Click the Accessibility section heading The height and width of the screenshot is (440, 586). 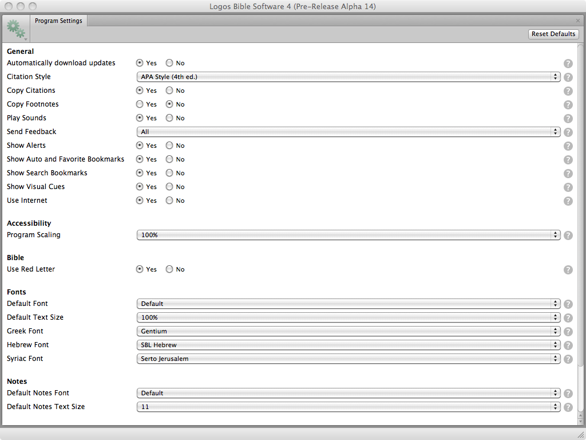click(x=29, y=223)
